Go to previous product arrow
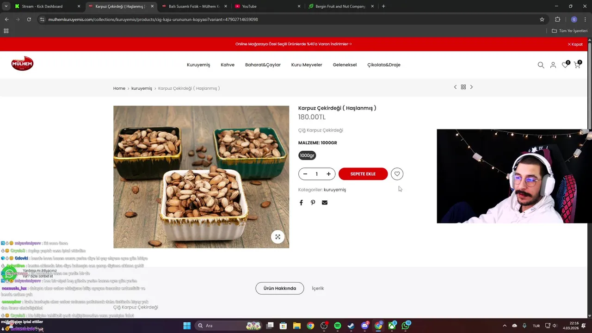Image resolution: width=592 pixels, height=333 pixels. pyautogui.click(x=455, y=87)
